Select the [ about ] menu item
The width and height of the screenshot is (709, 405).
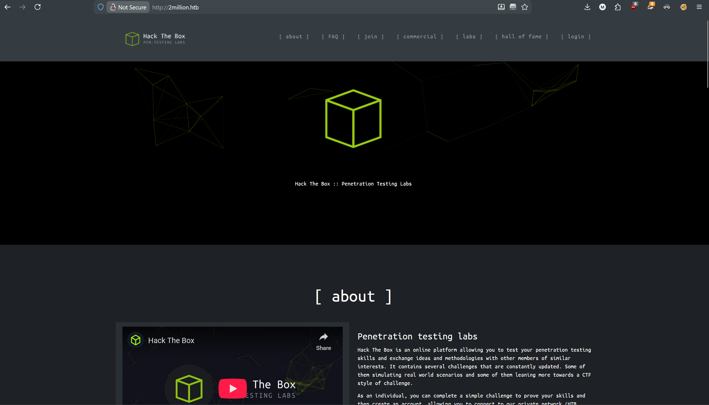pyautogui.click(x=294, y=36)
